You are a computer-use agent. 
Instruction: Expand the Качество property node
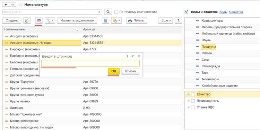click(x=188, y=94)
